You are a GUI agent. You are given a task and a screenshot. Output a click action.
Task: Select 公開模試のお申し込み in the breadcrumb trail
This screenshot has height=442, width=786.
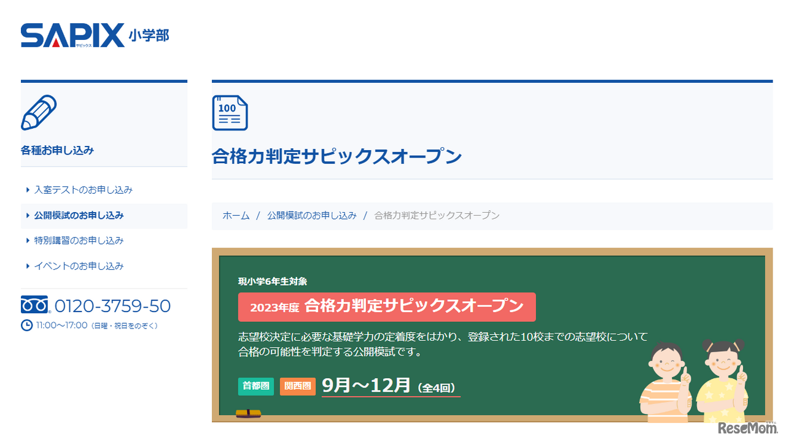click(311, 215)
